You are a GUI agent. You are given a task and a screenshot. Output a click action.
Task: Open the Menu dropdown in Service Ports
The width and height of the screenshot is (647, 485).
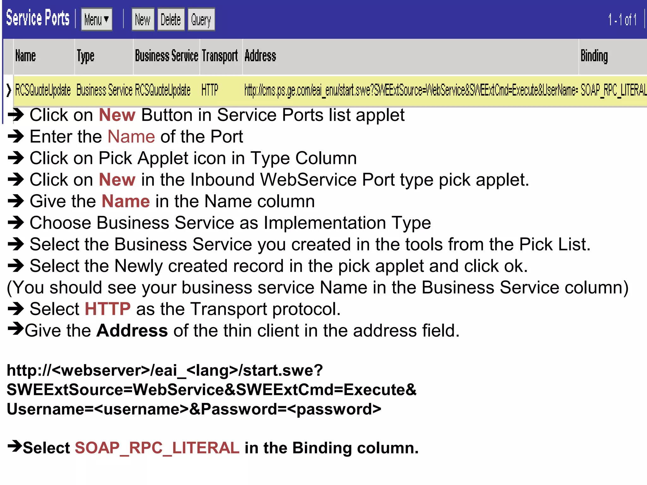click(x=97, y=20)
